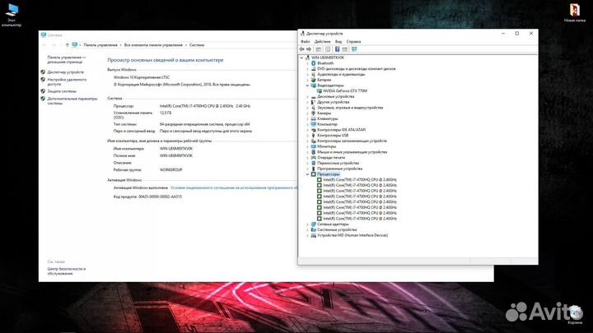593x333 pixels.
Task: Click the NVIDIA GeForce GTX 770M adapter icon
Action: pyautogui.click(x=320, y=91)
